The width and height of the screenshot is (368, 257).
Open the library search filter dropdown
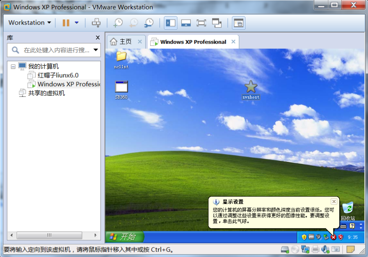coord(96,50)
